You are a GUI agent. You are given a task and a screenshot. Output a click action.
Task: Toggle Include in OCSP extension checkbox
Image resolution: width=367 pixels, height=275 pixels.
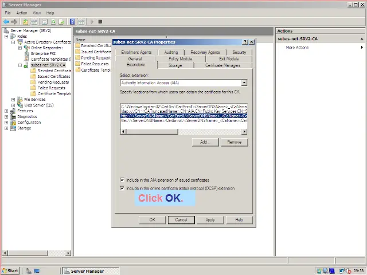122,188
